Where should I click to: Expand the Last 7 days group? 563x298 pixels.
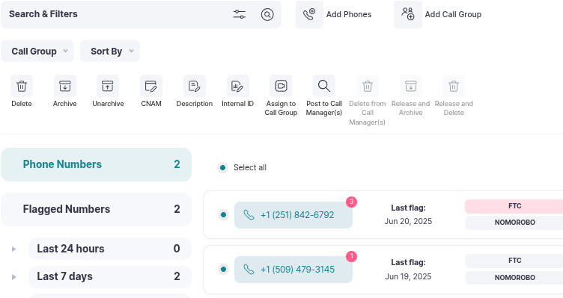pos(13,277)
